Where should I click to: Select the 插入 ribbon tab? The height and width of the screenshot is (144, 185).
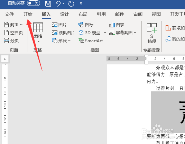click(46, 14)
